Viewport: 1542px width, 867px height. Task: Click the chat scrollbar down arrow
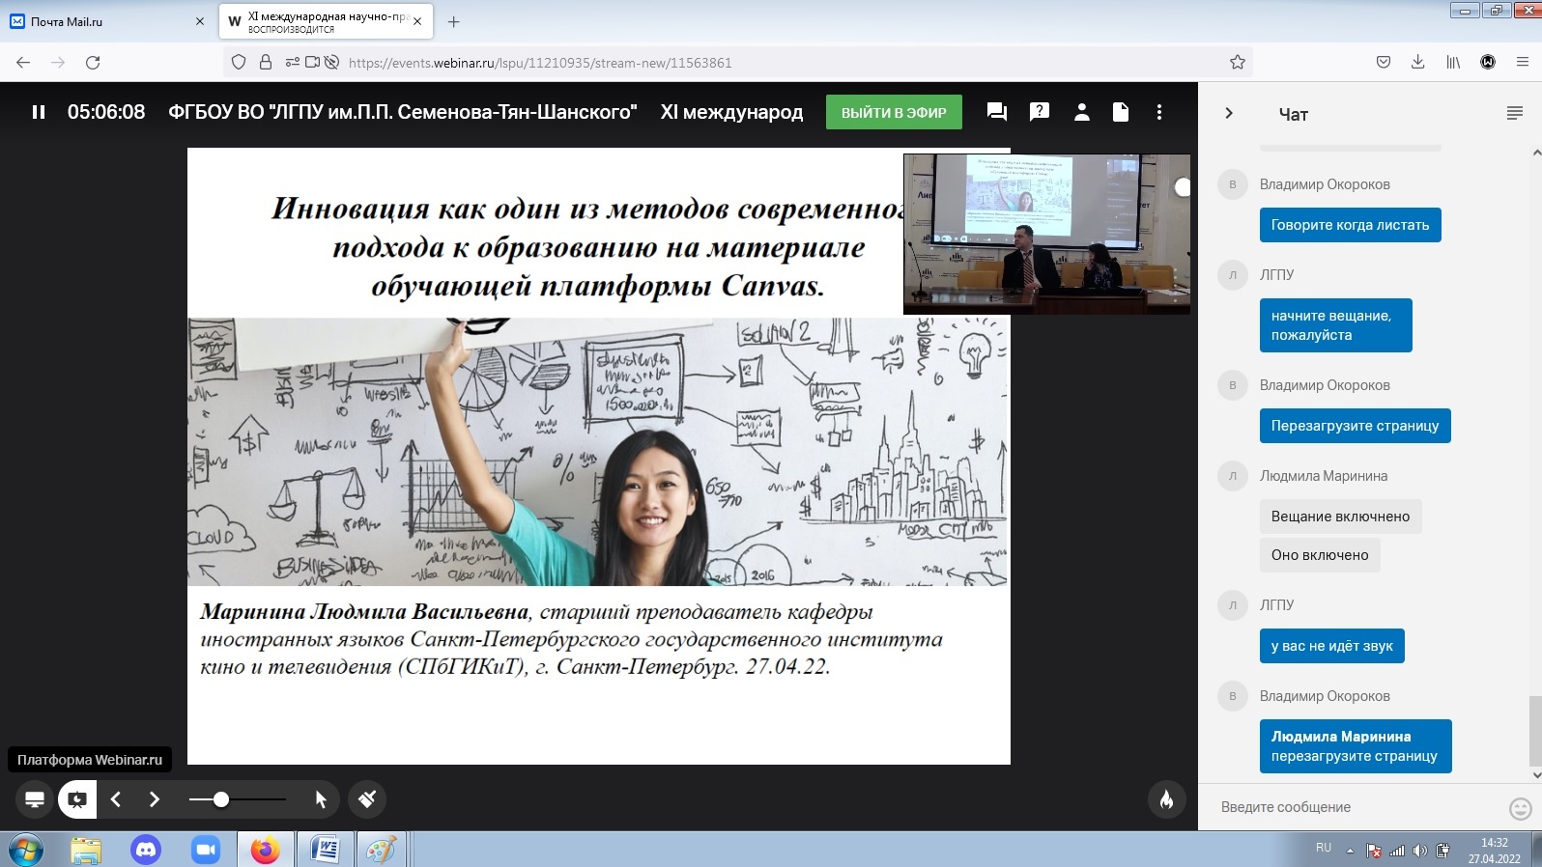1536,774
